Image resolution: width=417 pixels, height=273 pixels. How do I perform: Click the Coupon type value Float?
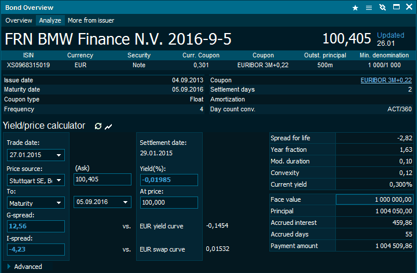196,99
